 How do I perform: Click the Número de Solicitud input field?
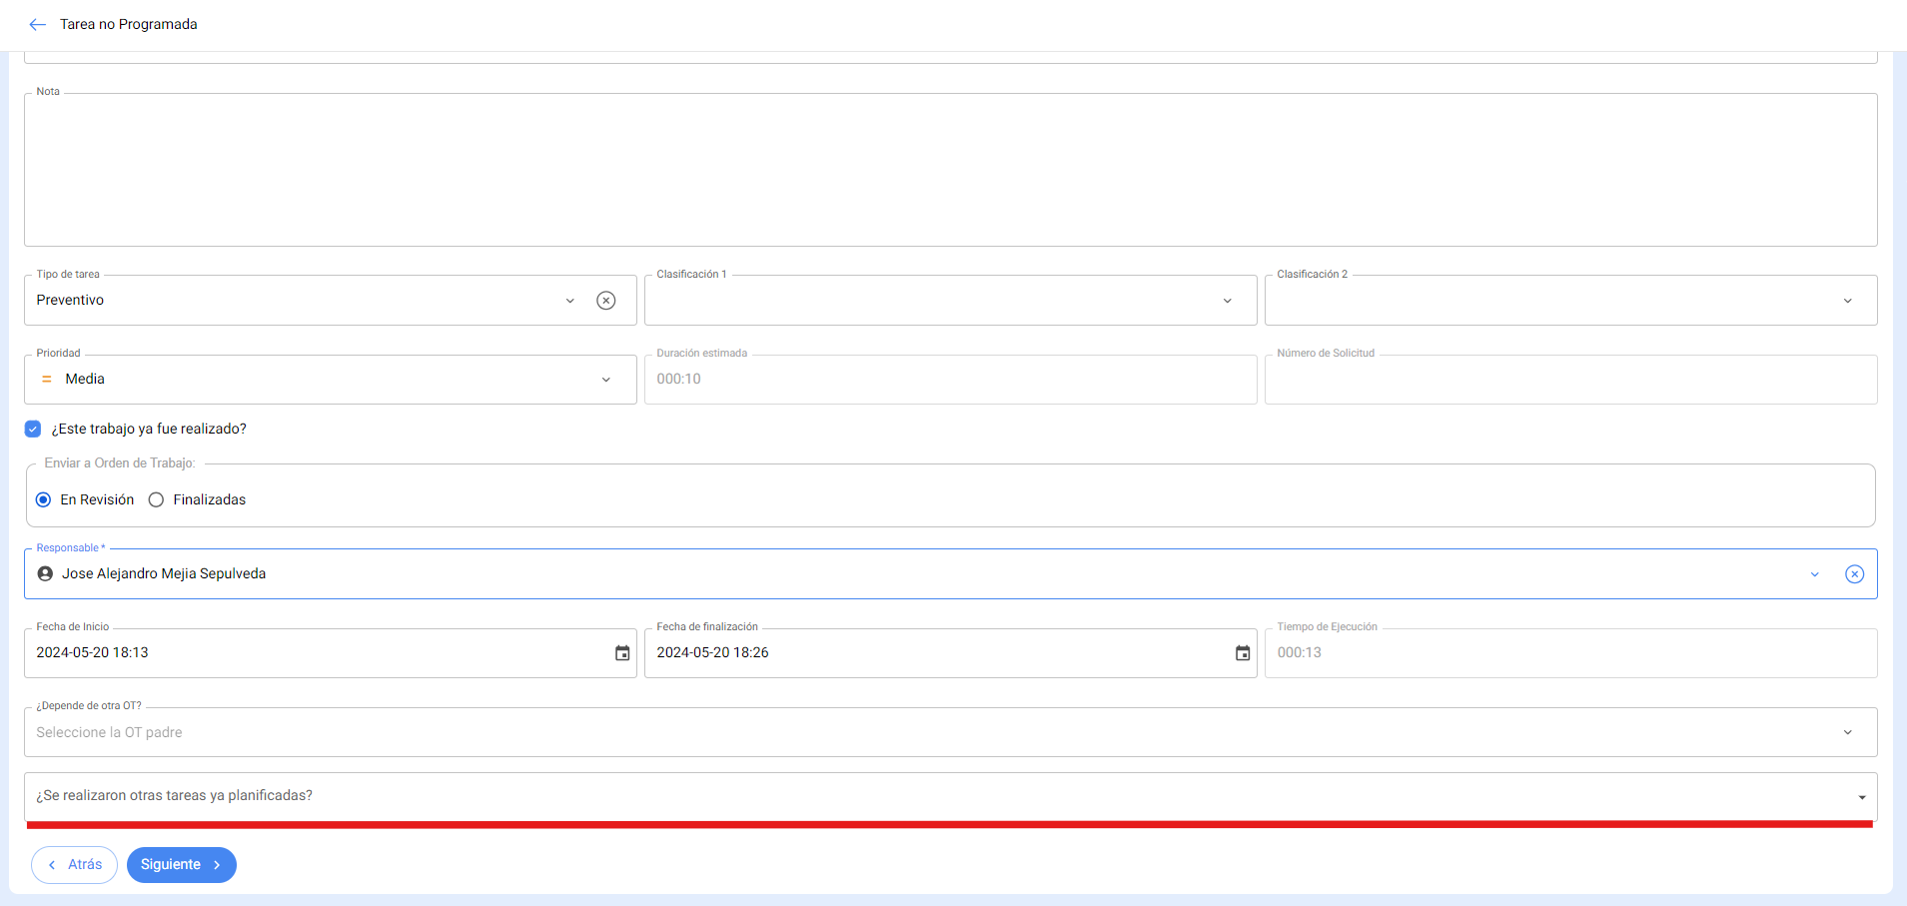(x=1569, y=381)
